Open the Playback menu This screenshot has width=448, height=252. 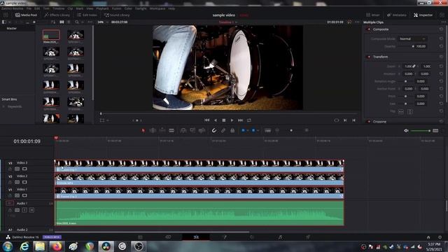click(102, 8)
